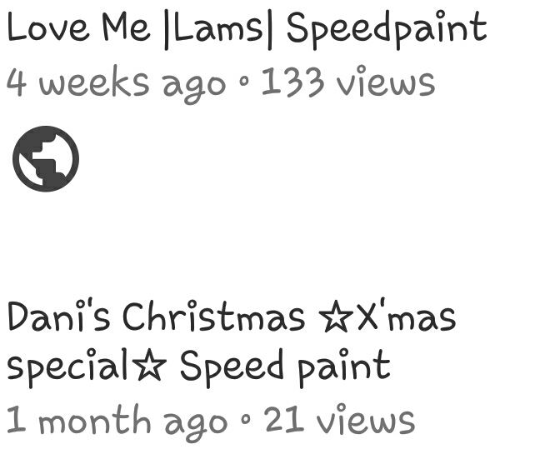Click the word Dani's in second title

coord(58,316)
